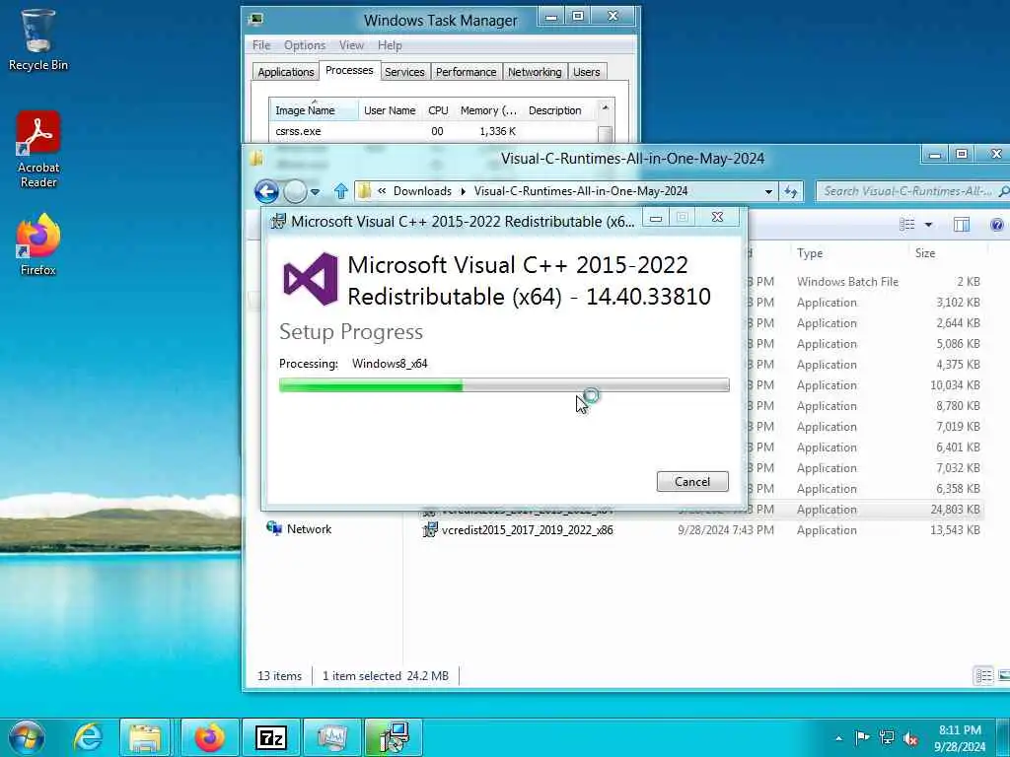Sort processes by Memory column
The width and height of the screenshot is (1010, 757).
click(x=488, y=110)
